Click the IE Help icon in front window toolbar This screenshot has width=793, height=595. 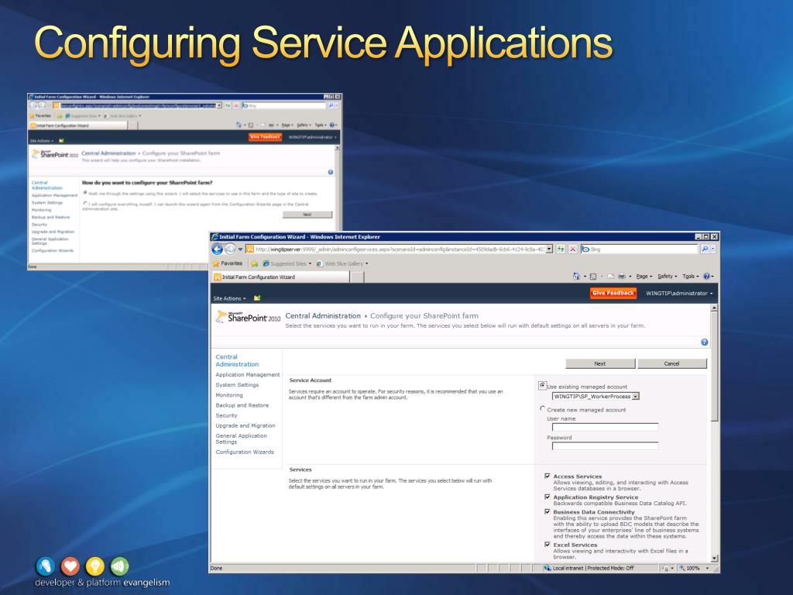[x=707, y=277]
